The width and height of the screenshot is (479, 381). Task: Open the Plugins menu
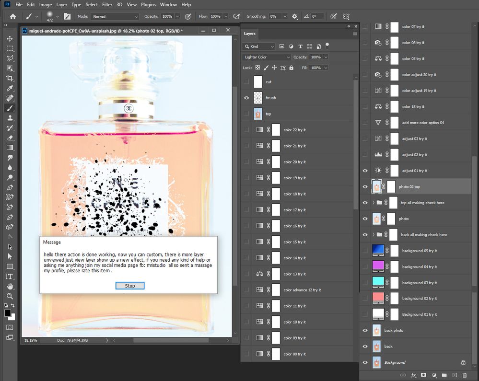click(148, 5)
